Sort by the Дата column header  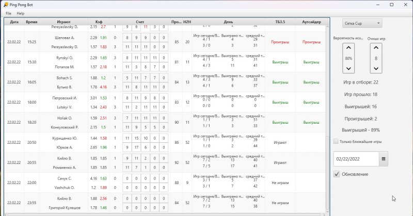(14, 22)
